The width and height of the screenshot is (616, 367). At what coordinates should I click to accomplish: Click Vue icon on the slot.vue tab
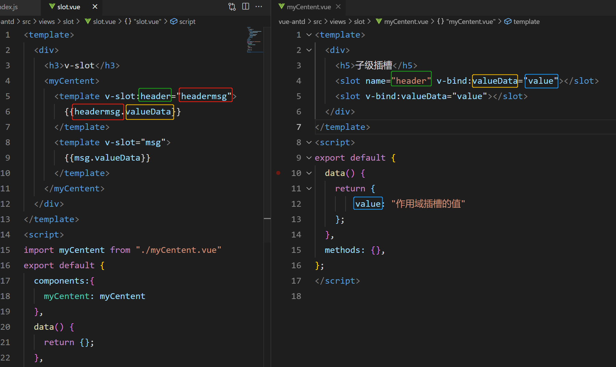tap(52, 6)
